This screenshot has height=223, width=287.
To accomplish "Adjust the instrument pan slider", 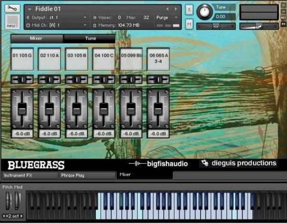I will 216,26.
